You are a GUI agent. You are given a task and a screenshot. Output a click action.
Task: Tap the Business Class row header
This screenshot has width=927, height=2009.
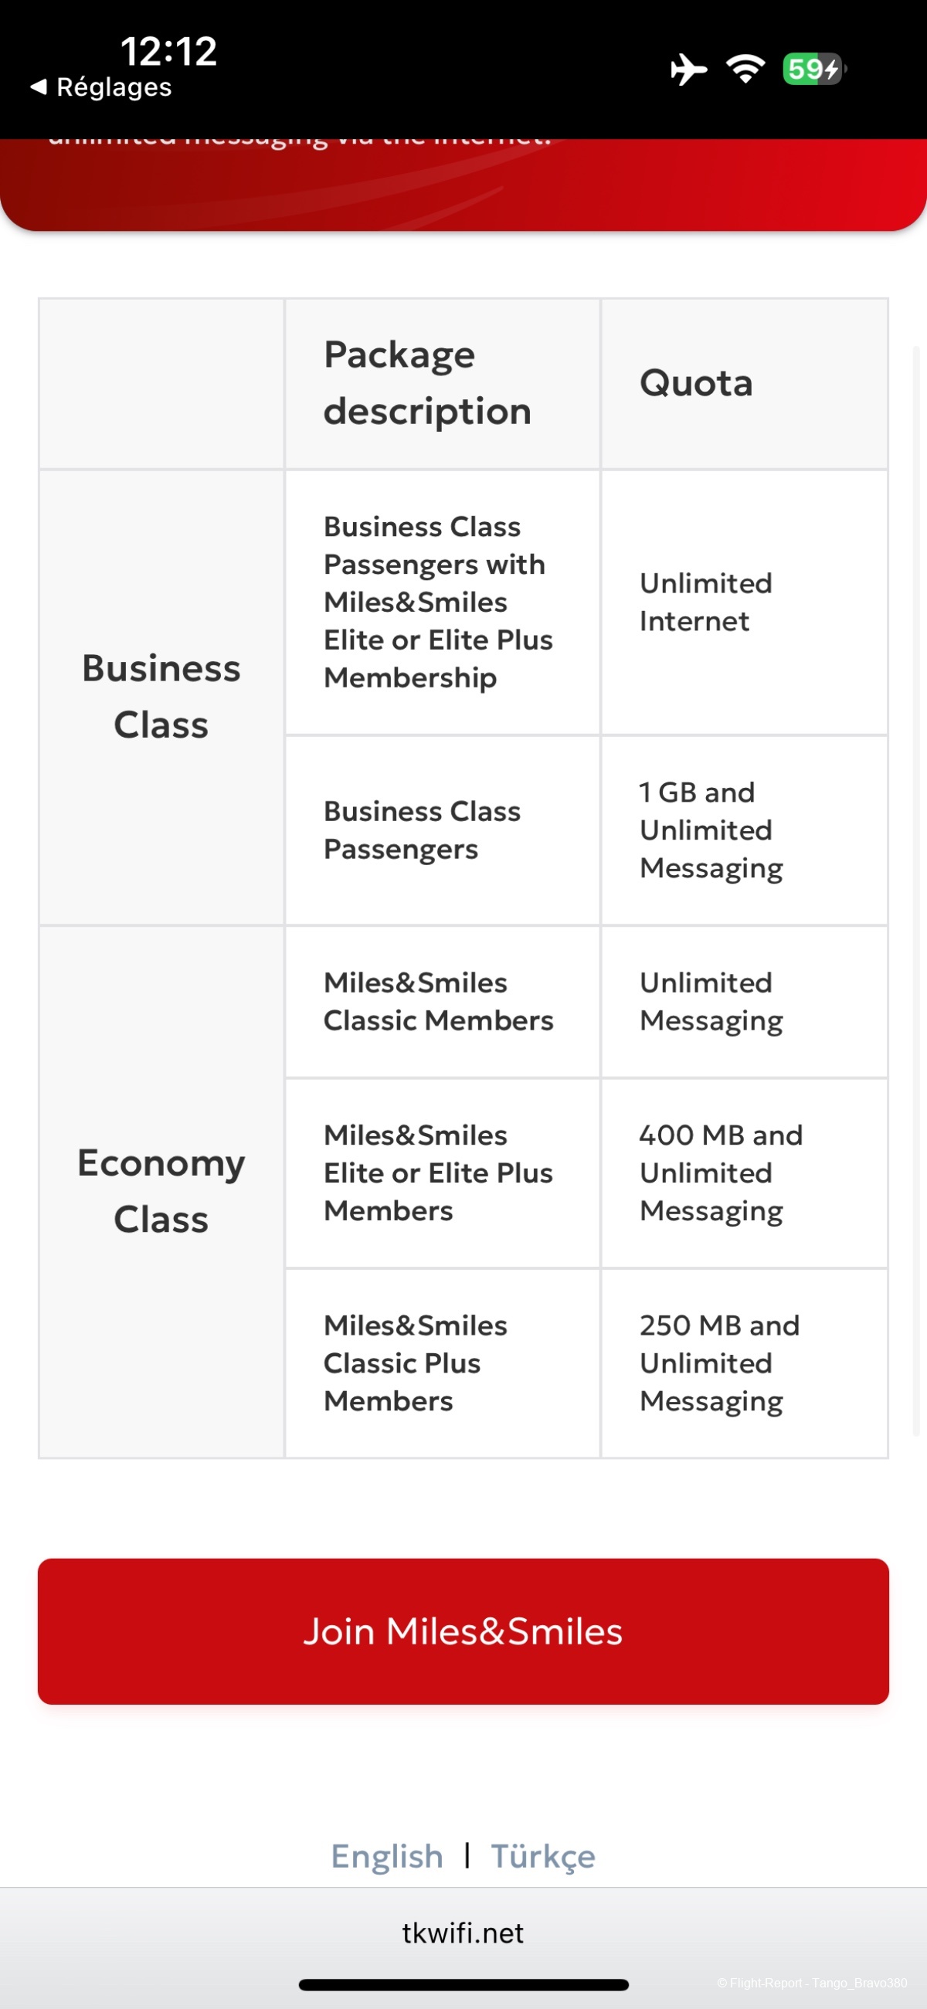(x=161, y=697)
